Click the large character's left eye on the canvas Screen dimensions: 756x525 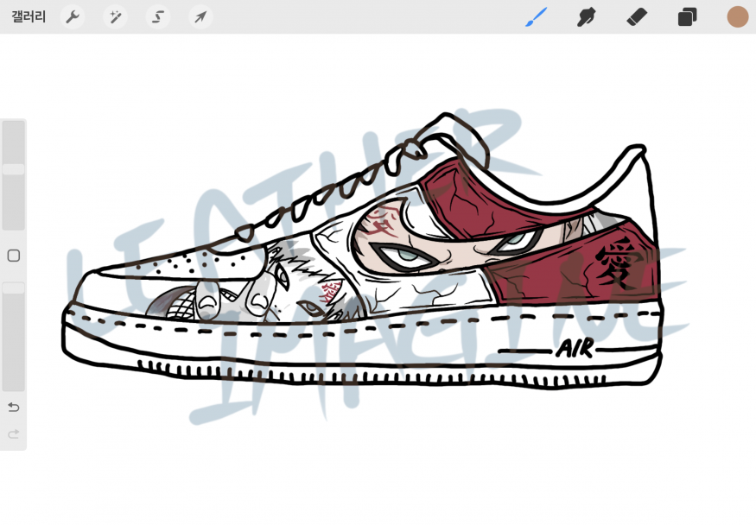[405, 256]
